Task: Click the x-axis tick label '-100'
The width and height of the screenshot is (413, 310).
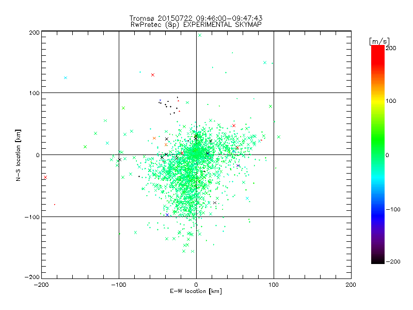Action: click(119, 285)
